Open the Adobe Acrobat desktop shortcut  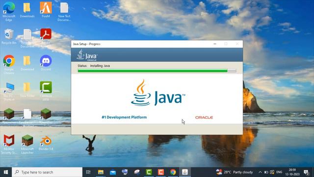46,36
